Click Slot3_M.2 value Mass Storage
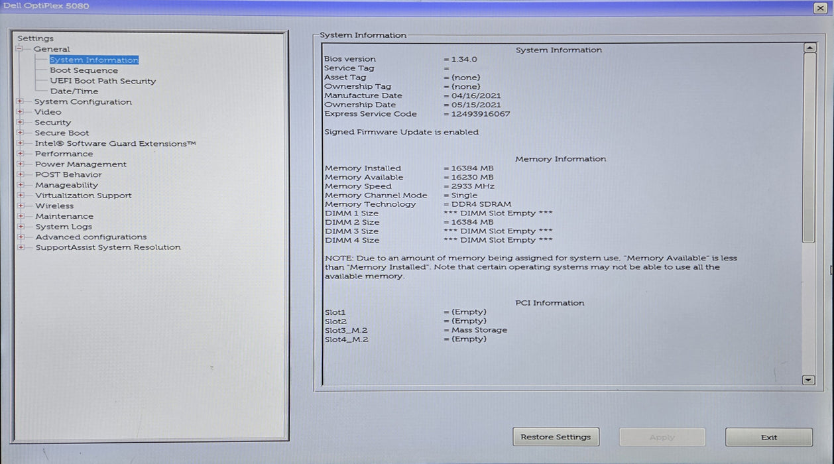Image resolution: width=834 pixels, height=464 pixels. (479, 330)
